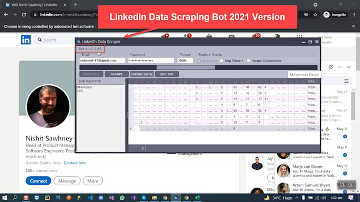Open File Explorer from the taskbar
The image size is (360, 202).
coord(154,198)
